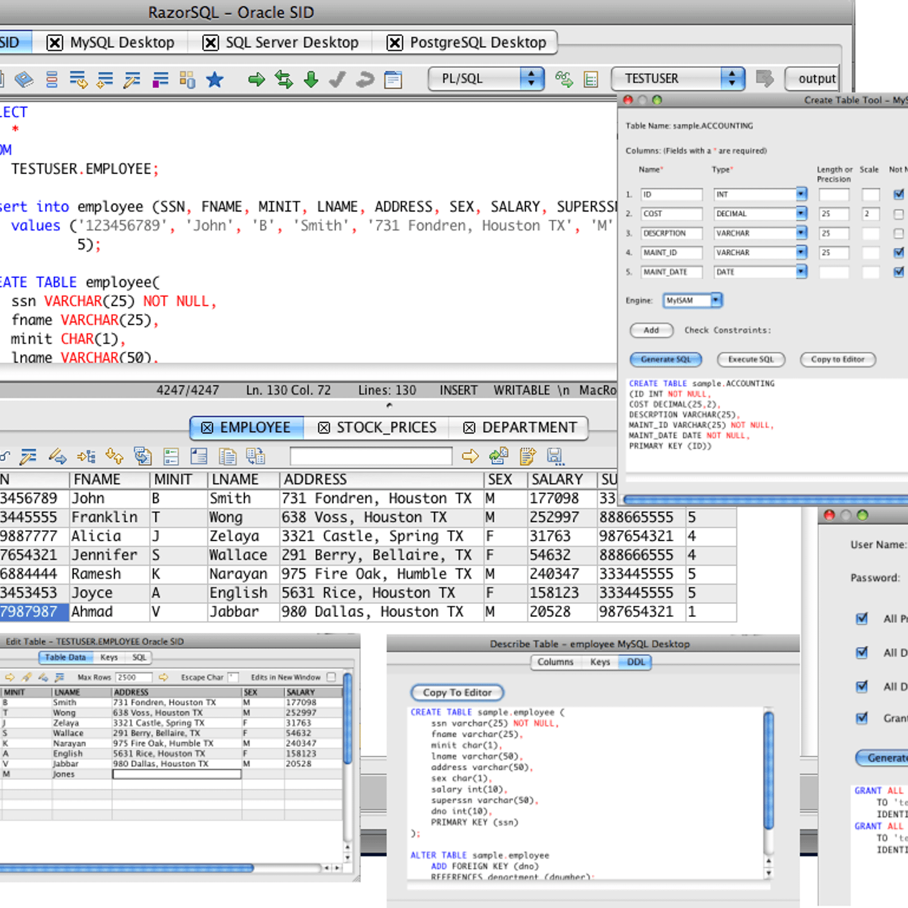Click the results toolbar search field
908x908 pixels.
click(371, 456)
